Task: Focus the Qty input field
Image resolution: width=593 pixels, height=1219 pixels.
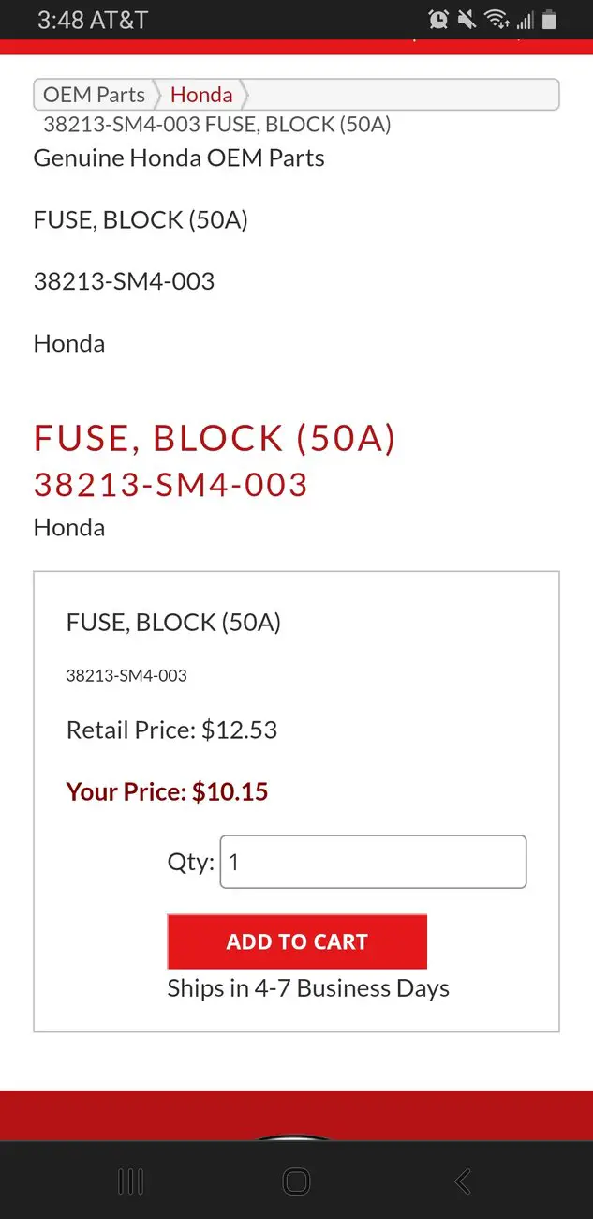Action: pyautogui.click(x=373, y=862)
